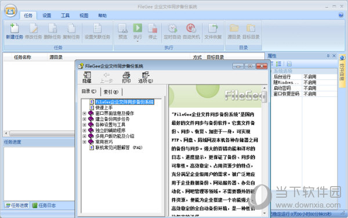Screen dimensions: 348x218
Task: Click the green 执行 execute icon
Action: (x=137, y=28)
